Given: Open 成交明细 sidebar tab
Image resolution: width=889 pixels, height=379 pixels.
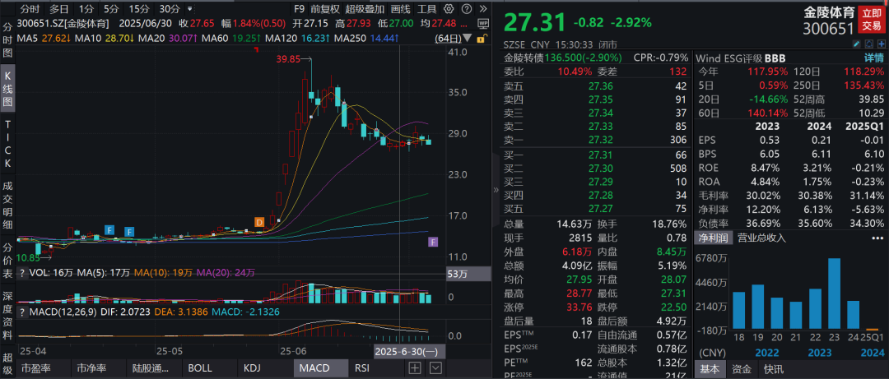Looking at the screenshot, I should click(x=8, y=205).
